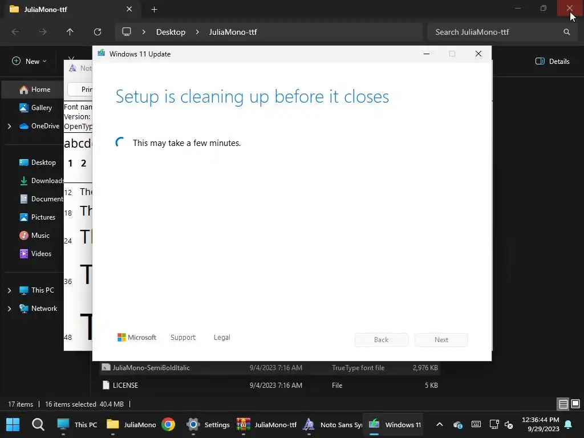584x438 pixels.
Task: Click the Documents folder icon in sidebar
Action: click(24, 199)
